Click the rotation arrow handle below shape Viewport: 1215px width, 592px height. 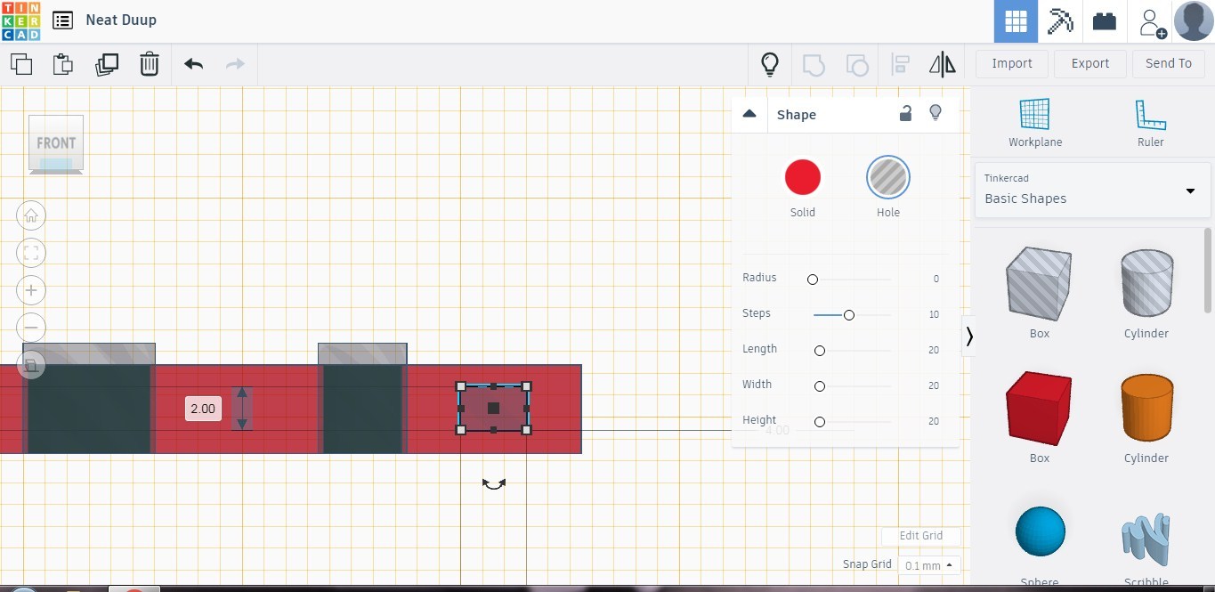[x=494, y=484]
